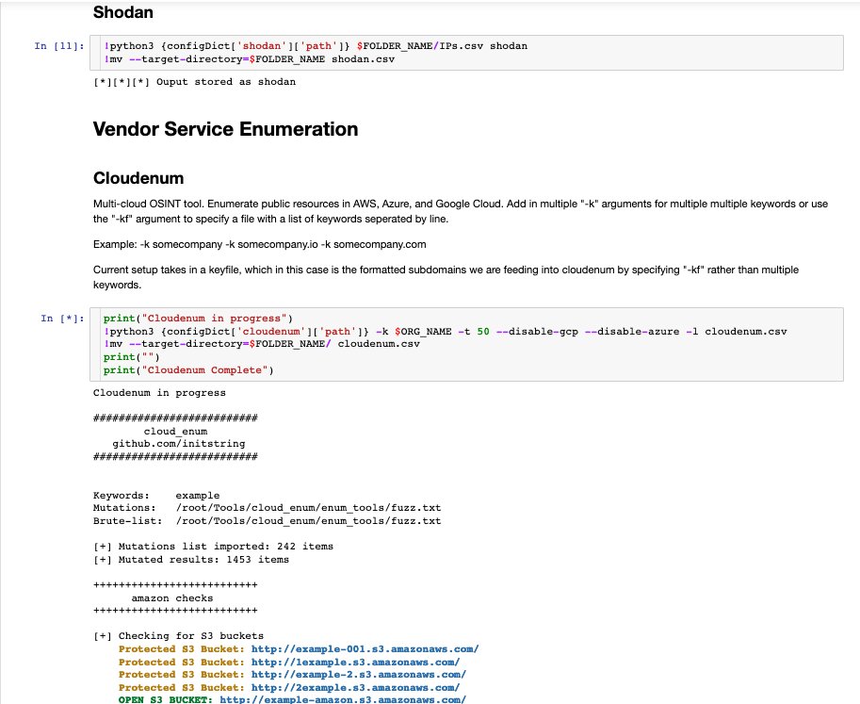Click the Mutations fuzz.txt path line
Image resolution: width=860 pixels, height=704 pixels.
[x=268, y=508]
